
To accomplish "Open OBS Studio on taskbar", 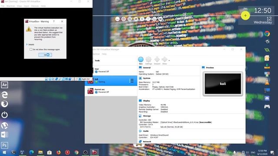I will (85, 152).
